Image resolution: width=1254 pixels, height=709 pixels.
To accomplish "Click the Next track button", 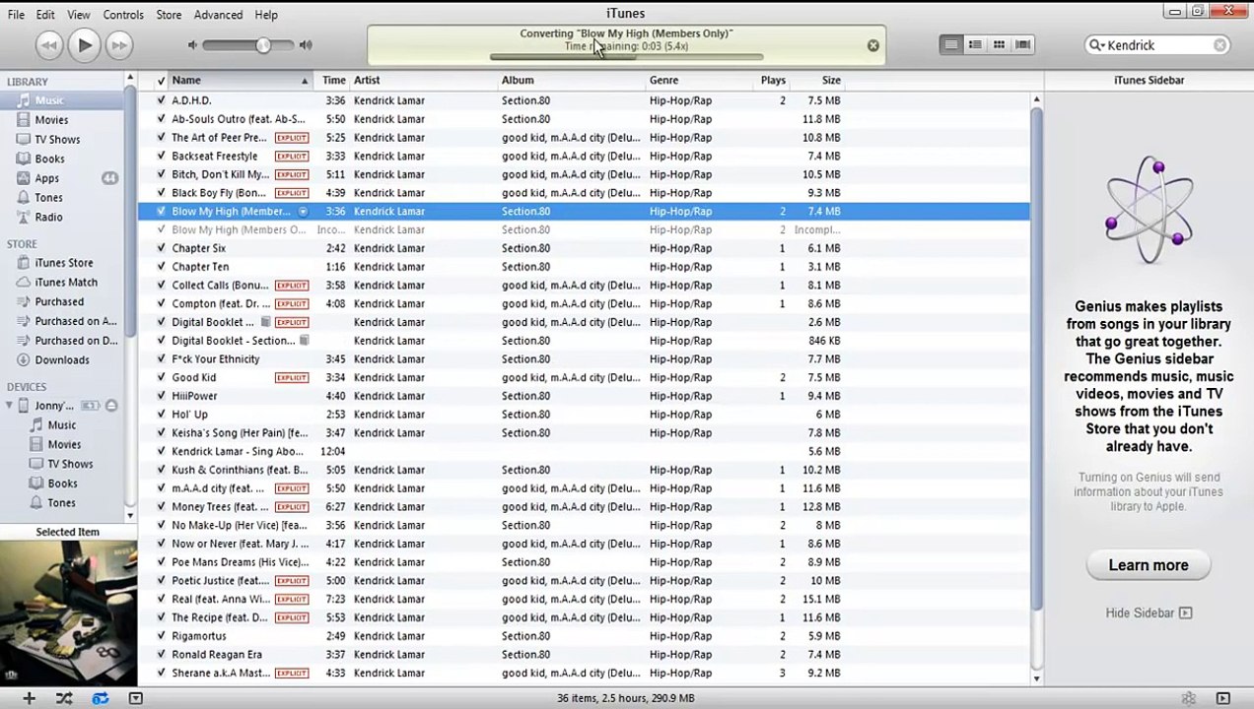I will click(118, 44).
